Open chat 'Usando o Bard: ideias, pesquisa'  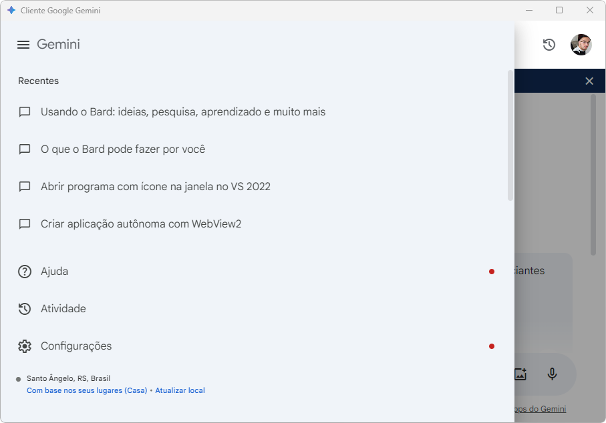[183, 112]
